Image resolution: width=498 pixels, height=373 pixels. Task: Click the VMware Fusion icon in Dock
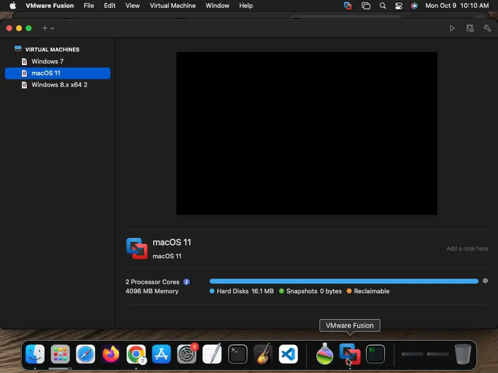tap(350, 354)
